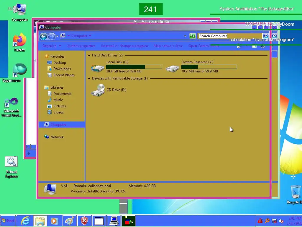Viewport: 302px width, 227px height.
Task: Select Downloads under Favorites
Action: pyautogui.click(x=62, y=69)
